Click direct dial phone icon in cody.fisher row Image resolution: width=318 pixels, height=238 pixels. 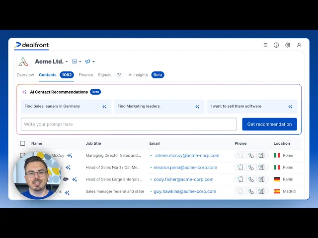251,179
